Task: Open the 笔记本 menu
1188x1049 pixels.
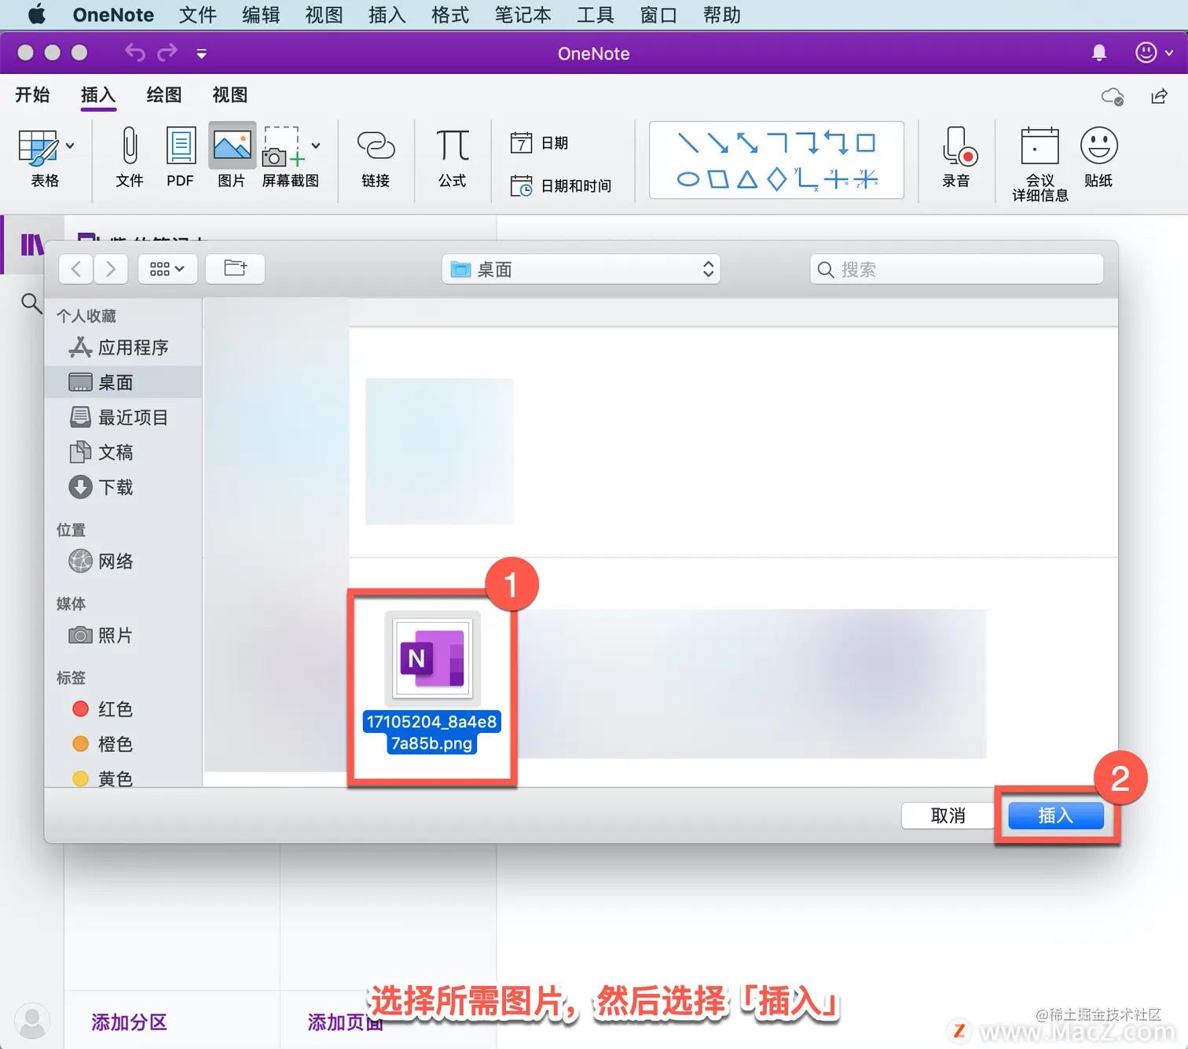Action: coord(523,15)
